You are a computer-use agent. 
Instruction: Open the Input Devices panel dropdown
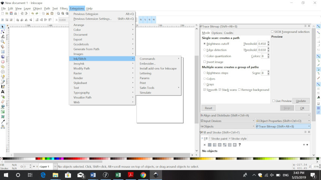click(x=253, y=121)
